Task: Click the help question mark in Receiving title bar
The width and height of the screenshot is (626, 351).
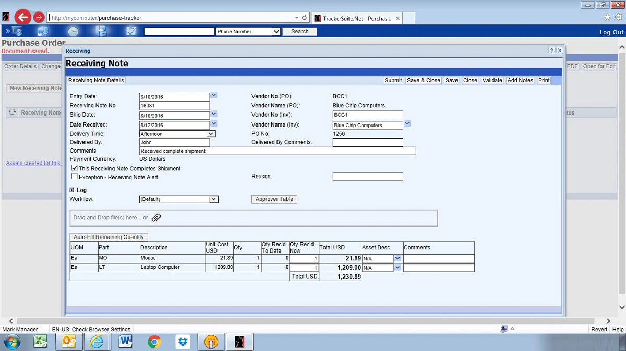Action: (x=551, y=51)
